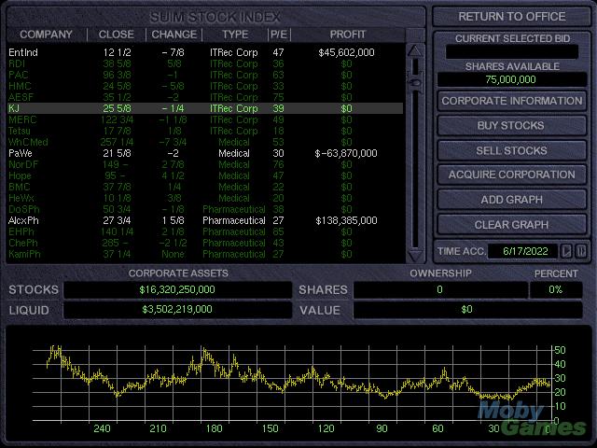Select the PaWe company row
Screen dimensions: 597x448
(x=205, y=153)
